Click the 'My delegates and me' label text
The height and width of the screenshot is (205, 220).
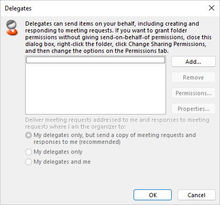tap(62, 162)
